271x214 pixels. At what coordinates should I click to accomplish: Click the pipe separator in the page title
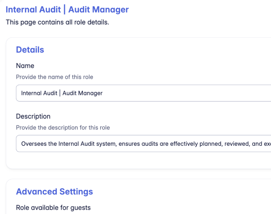tap(65, 9)
